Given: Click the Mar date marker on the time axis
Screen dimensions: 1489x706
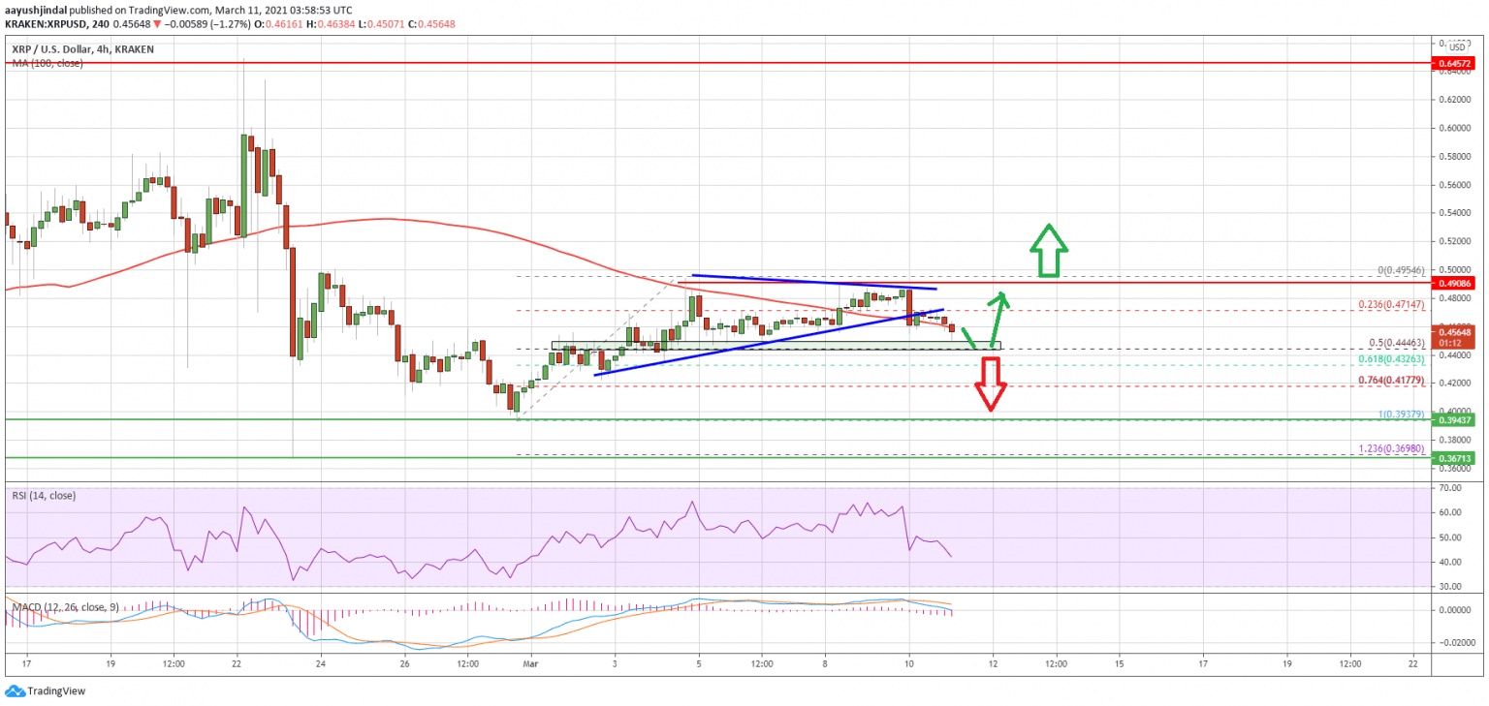Looking at the screenshot, I should tap(529, 665).
